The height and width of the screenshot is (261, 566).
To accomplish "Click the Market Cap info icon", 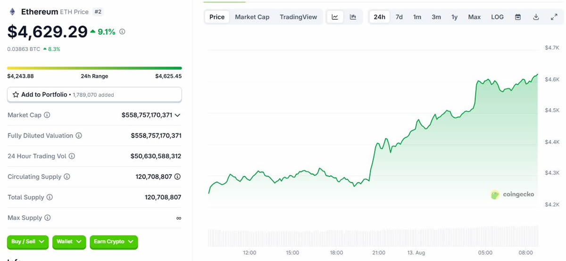I will 47,115.
